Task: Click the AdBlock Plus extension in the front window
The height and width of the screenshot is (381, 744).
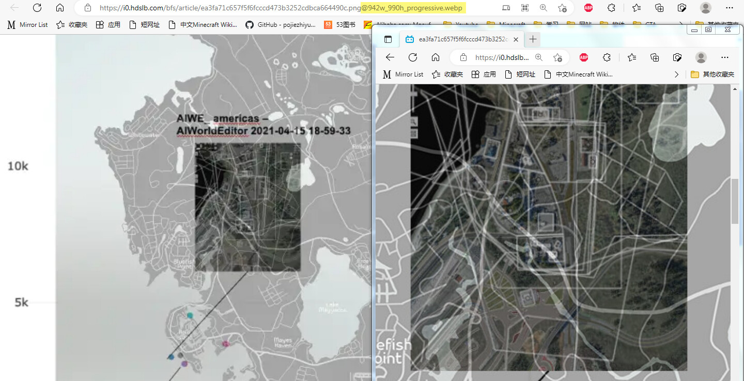Action: 584,57
